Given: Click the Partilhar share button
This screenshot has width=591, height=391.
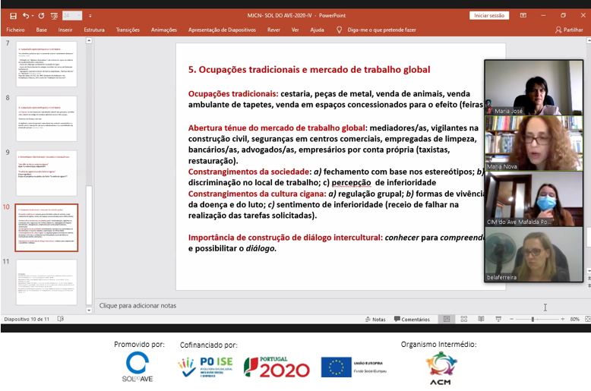Looking at the screenshot, I should coord(569,30).
